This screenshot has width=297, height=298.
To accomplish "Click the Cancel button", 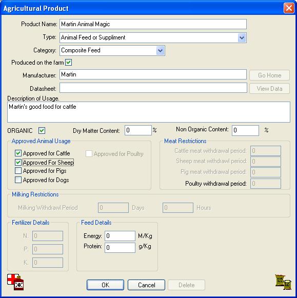I will click(x=146, y=285).
